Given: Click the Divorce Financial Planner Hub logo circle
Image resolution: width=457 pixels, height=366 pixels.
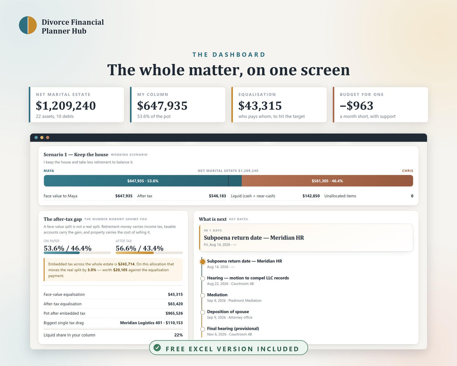Looking at the screenshot, I should coord(28,25).
